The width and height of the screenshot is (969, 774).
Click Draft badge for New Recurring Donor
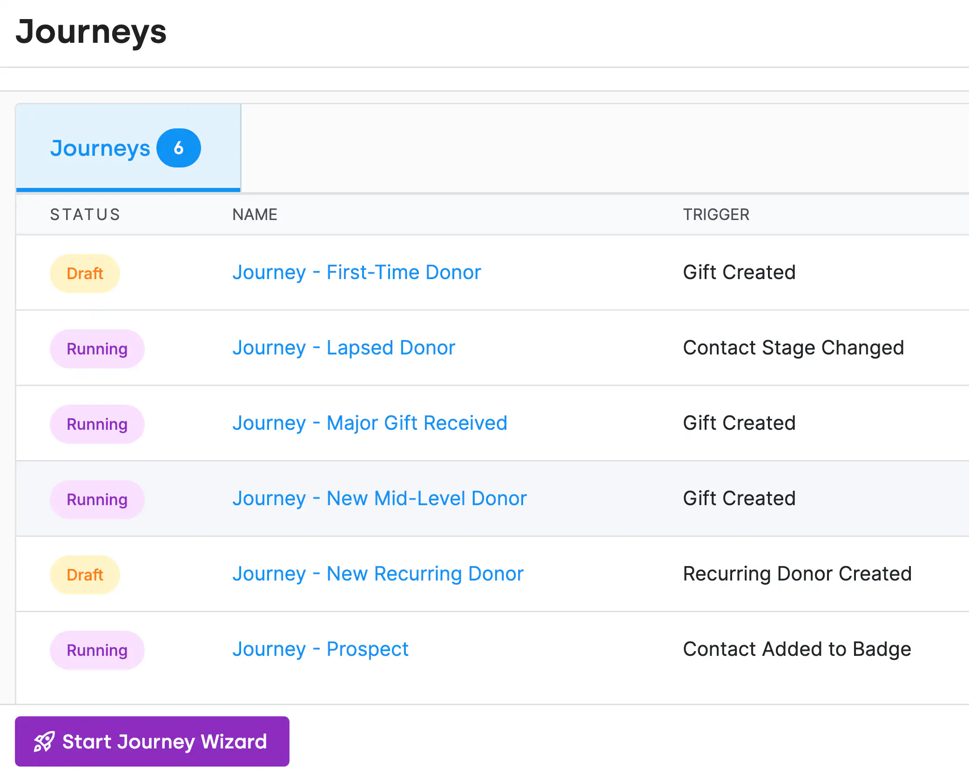[85, 575]
